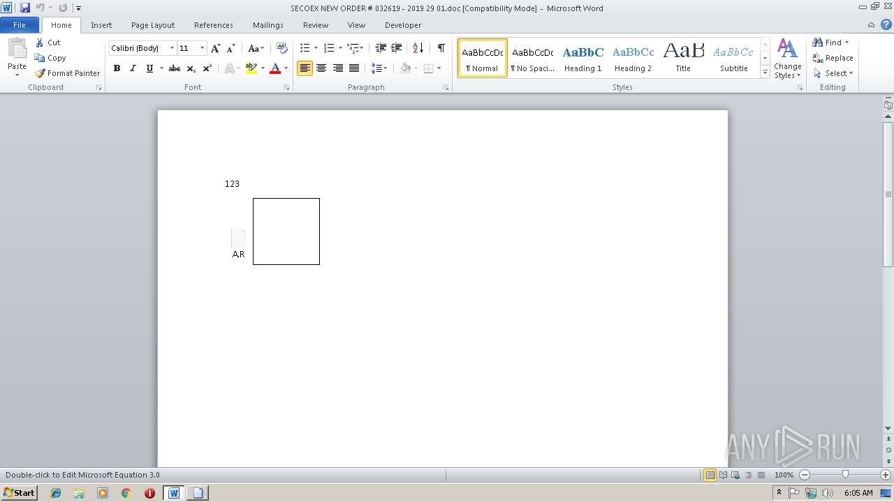Click Increase Indent icon
The width and height of the screenshot is (894, 502).
396,48
